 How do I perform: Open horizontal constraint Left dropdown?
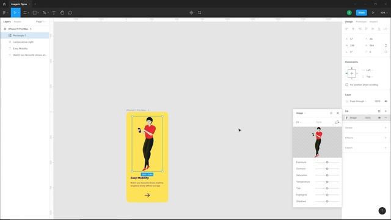pyautogui.click(x=369, y=70)
